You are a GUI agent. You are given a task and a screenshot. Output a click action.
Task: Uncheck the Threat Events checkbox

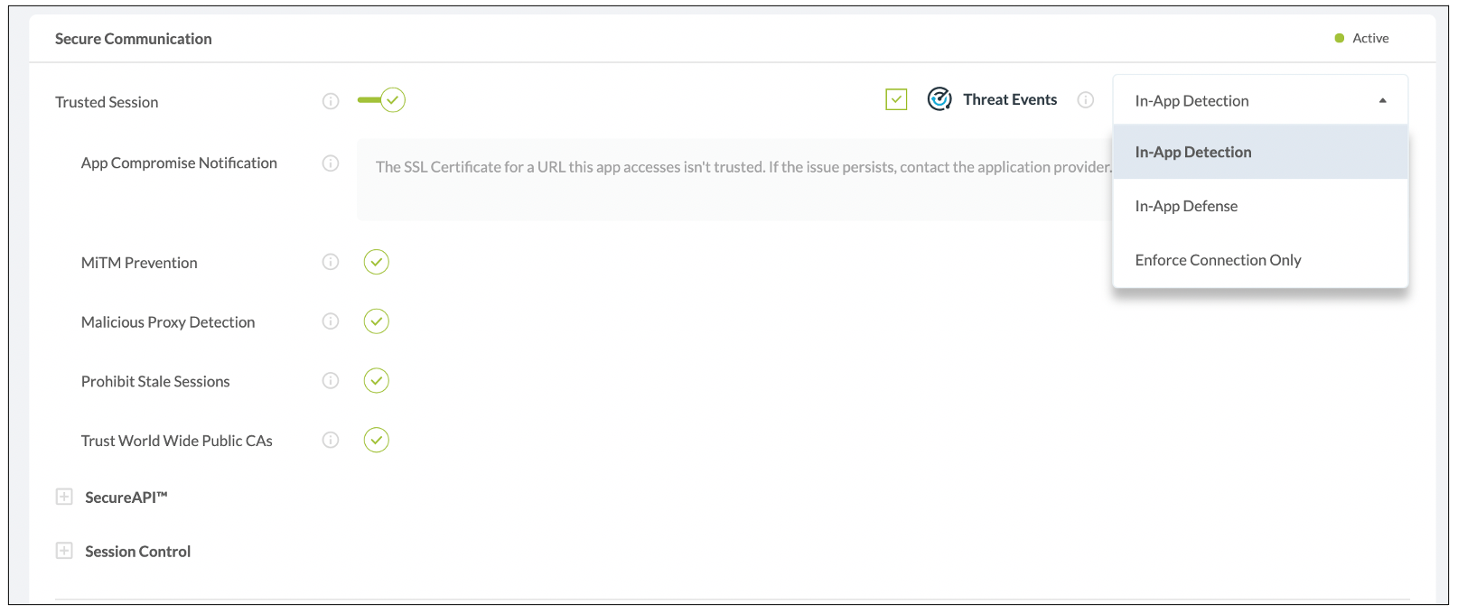point(896,99)
